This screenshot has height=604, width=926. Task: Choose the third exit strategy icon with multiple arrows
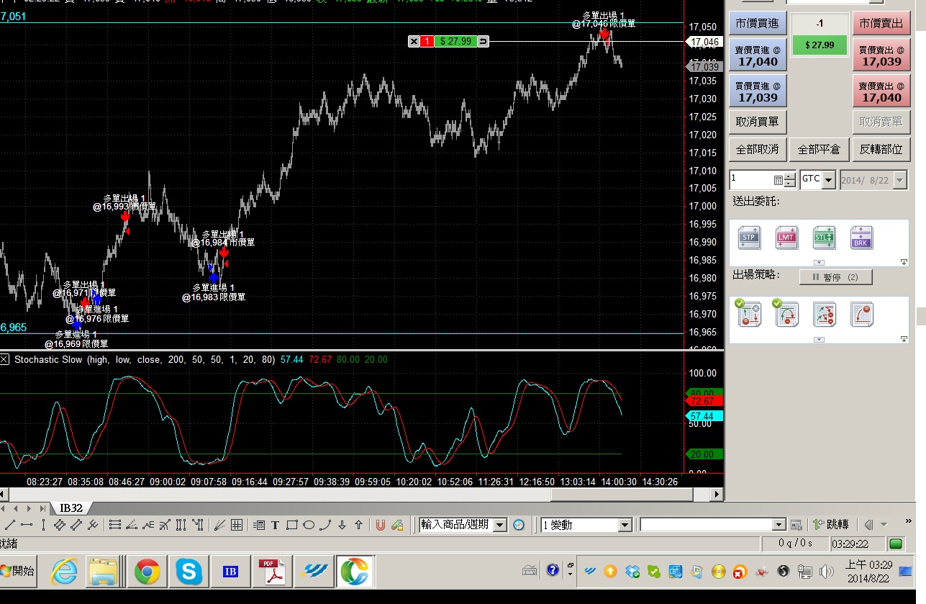click(x=825, y=315)
